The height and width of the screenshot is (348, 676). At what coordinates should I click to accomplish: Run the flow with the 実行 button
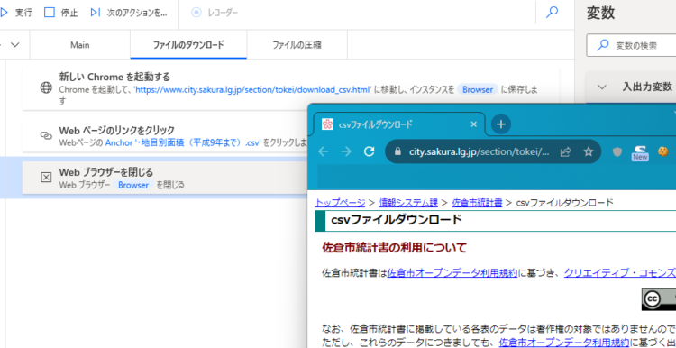click(16, 13)
